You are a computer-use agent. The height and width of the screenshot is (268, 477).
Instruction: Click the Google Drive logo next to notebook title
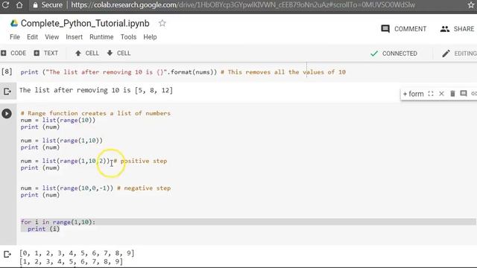(x=14, y=23)
